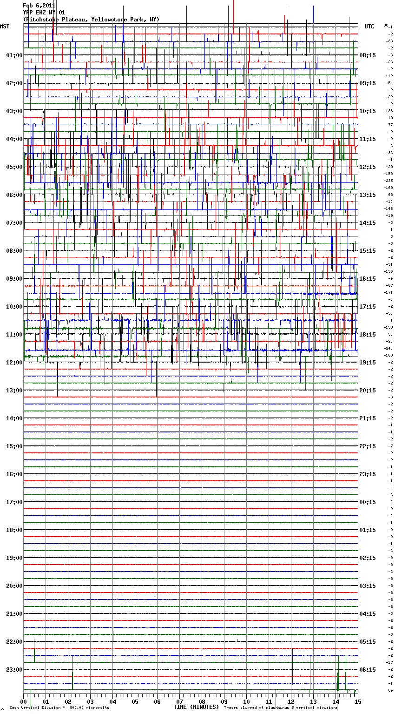Screen dimensions: 395x714
Task: Click minute 00 on the bottom axis
Action: click(x=24, y=701)
